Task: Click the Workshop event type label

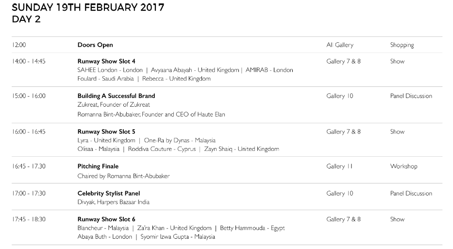Action: 403,166
